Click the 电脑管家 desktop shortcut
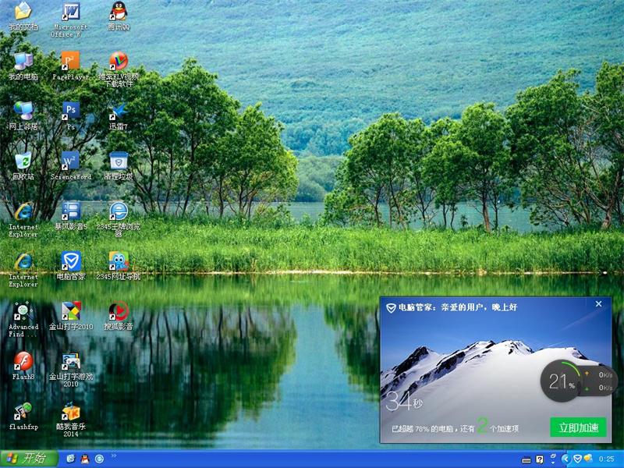Image resolution: width=624 pixels, height=468 pixels. (x=70, y=261)
